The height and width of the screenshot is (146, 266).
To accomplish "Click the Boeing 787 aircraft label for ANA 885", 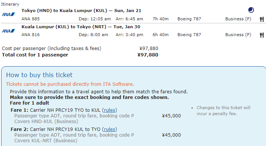I will click(x=189, y=19).
